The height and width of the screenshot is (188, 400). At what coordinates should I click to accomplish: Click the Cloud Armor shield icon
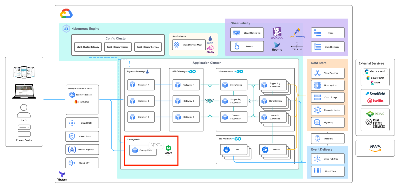pyautogui.click(x=71, y=136)
